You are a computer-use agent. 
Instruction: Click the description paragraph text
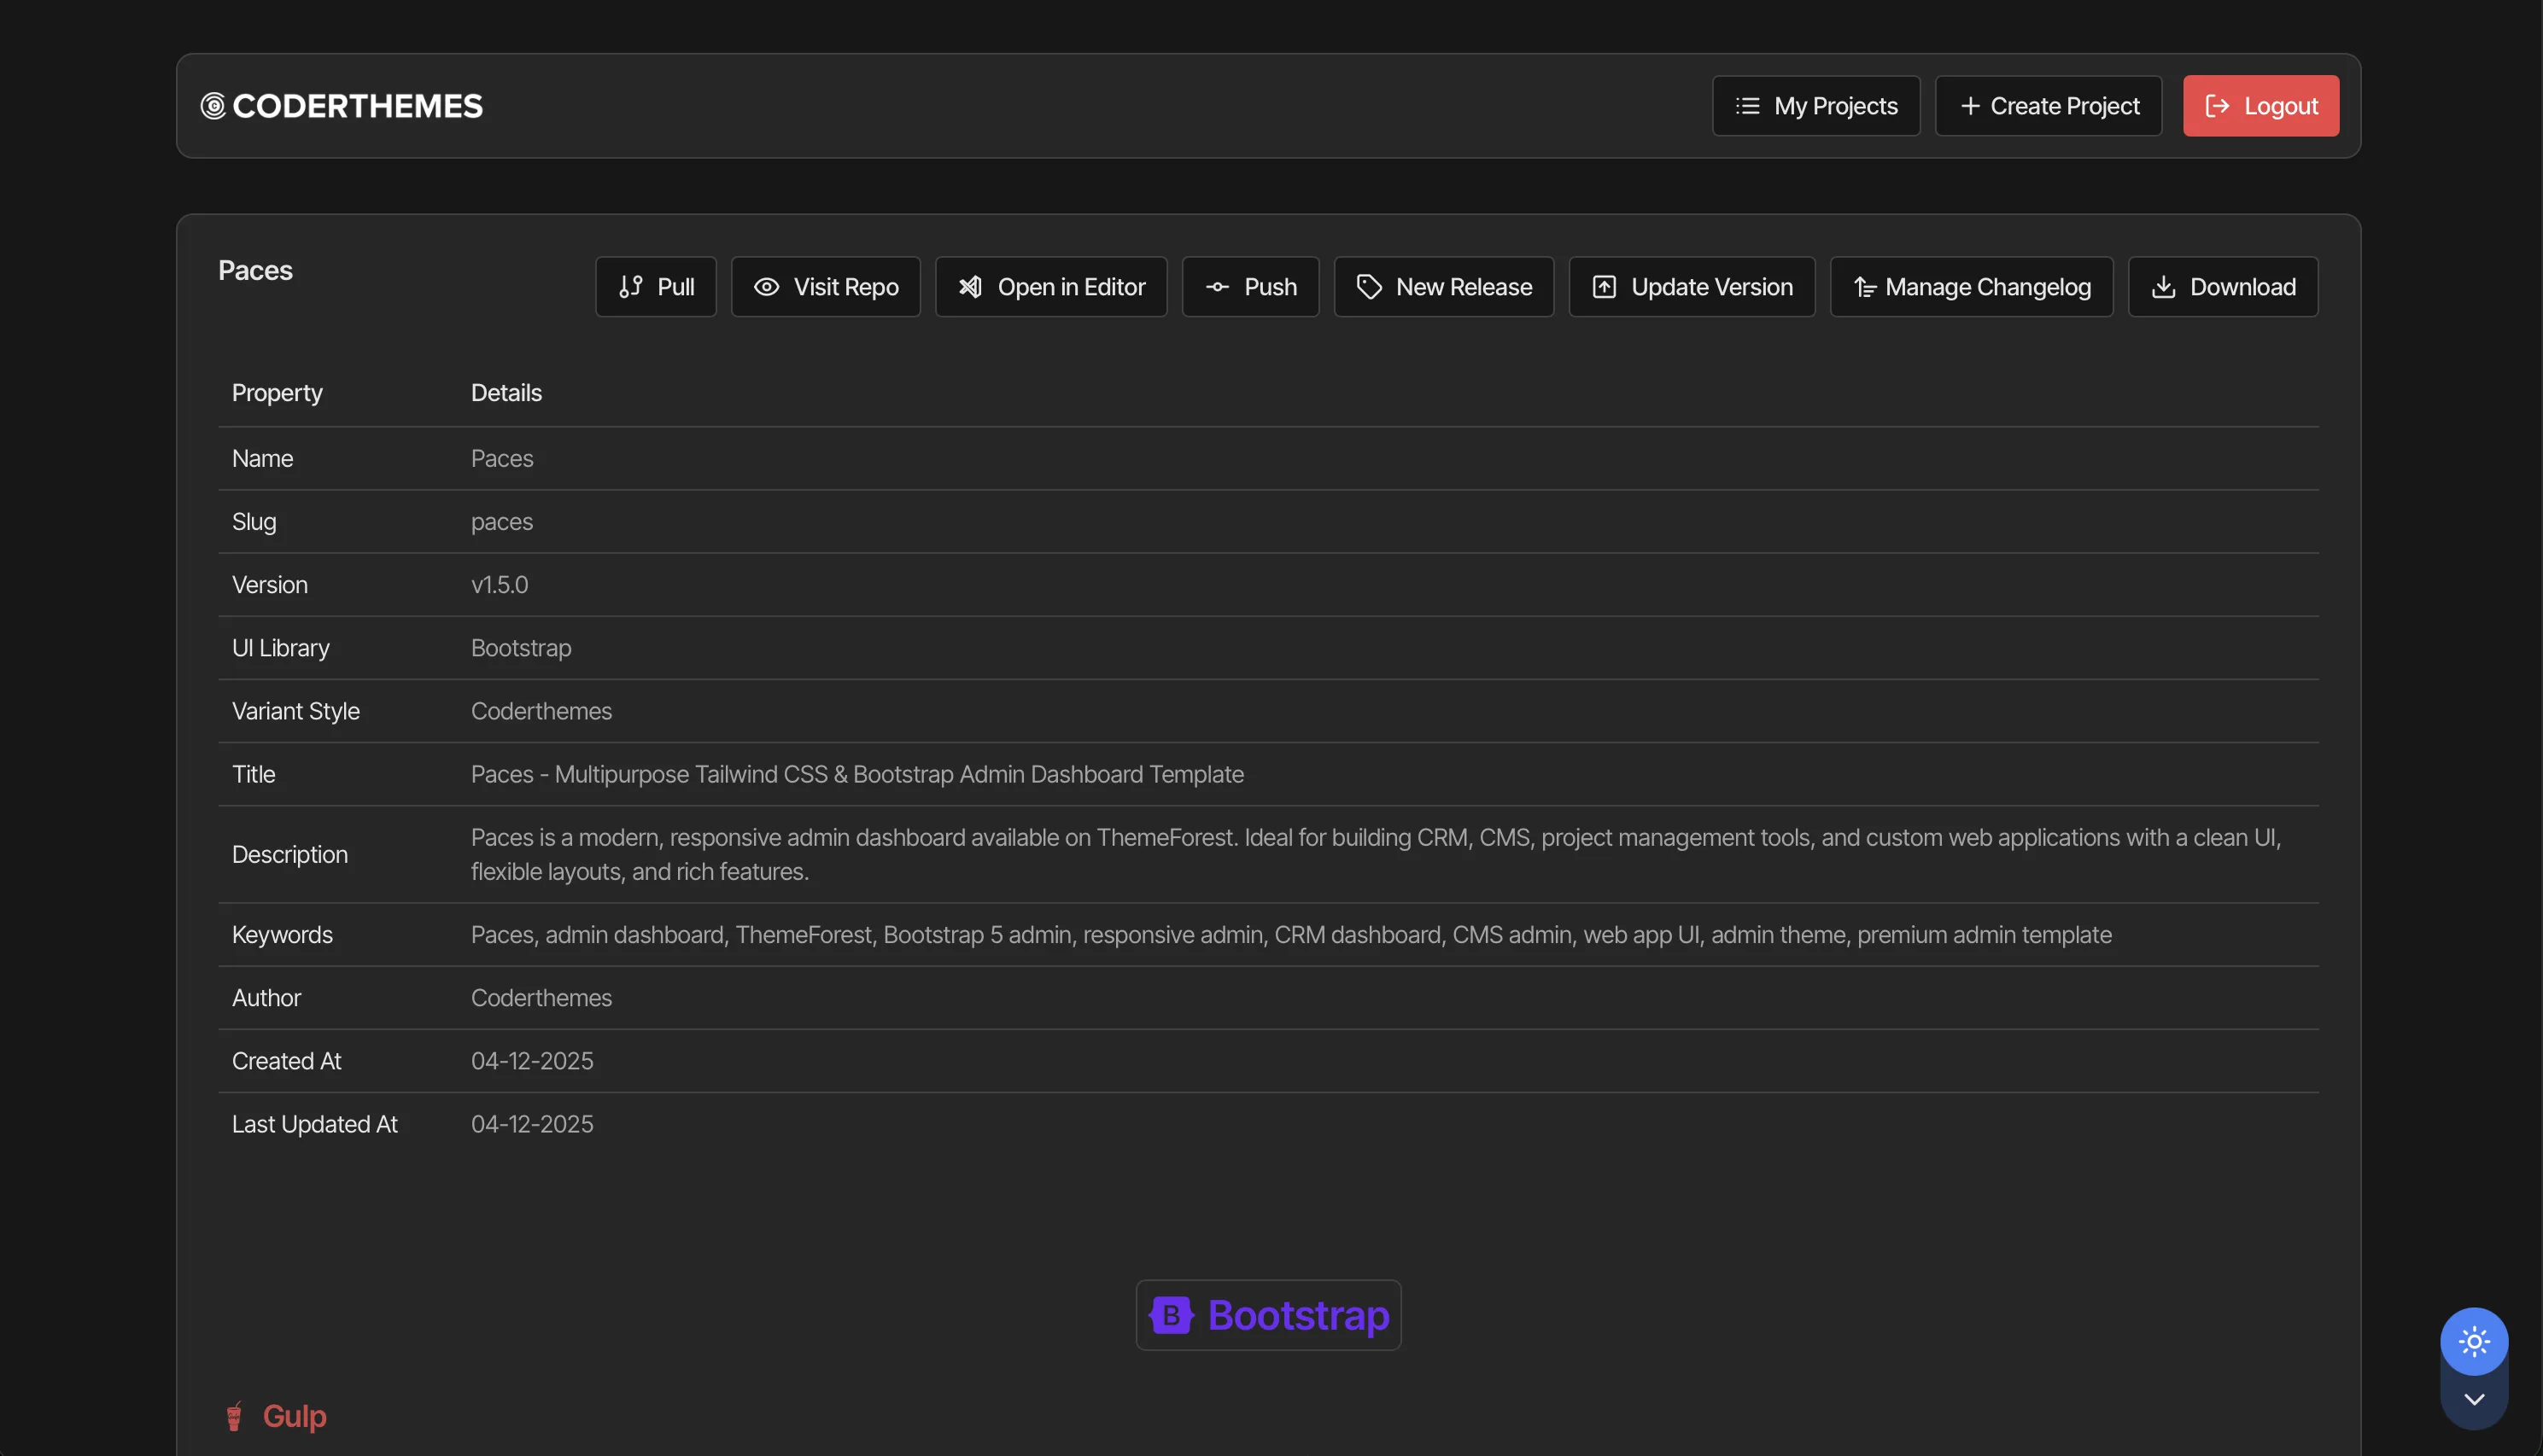coord(1376,854)
